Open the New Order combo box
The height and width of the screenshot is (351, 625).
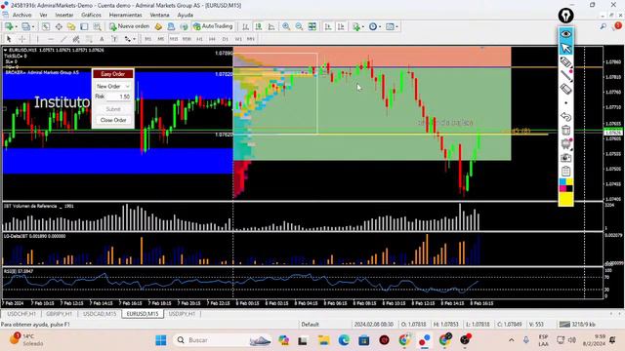pyautogui.click(x=113, y=86)
